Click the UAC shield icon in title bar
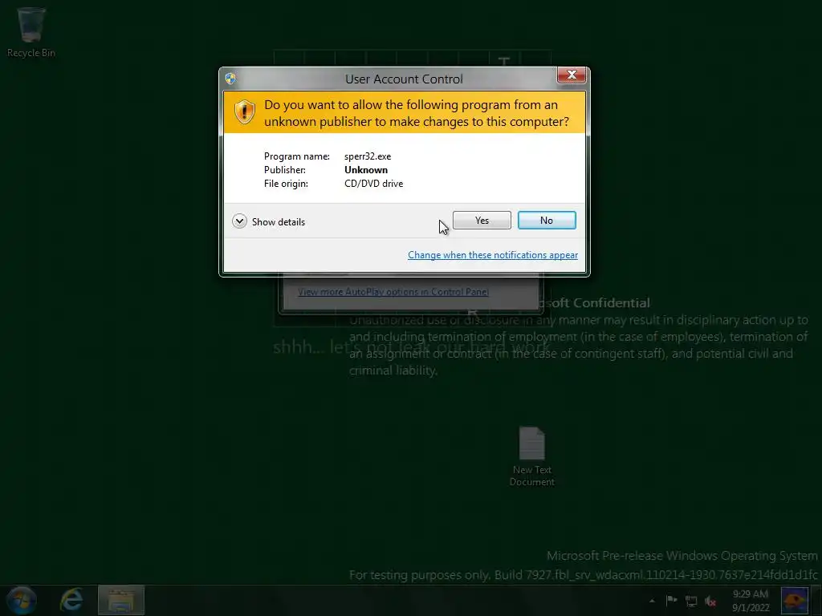Viewport: 822px width, 616px height. click(230, 79)
